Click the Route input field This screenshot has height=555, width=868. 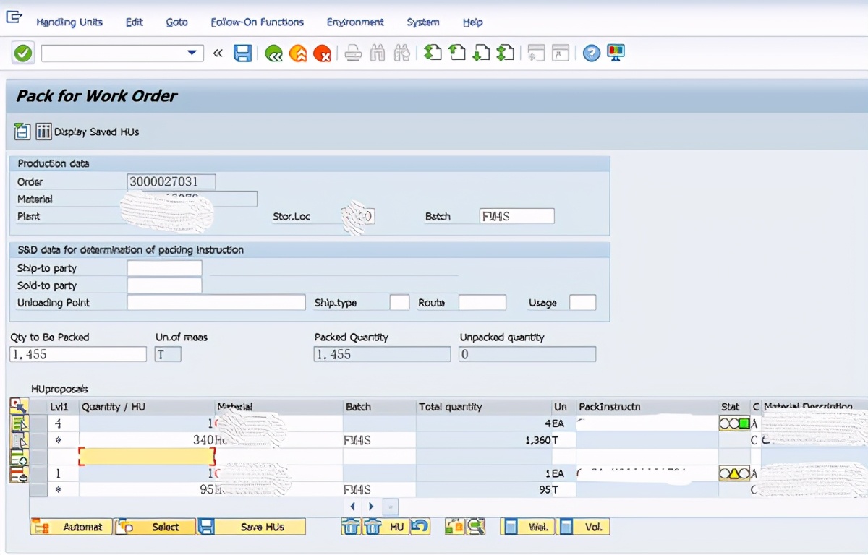click(482, 302)
